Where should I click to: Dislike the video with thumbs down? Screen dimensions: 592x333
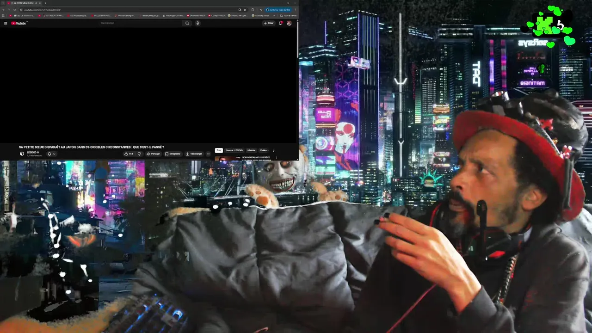point(139,154)
